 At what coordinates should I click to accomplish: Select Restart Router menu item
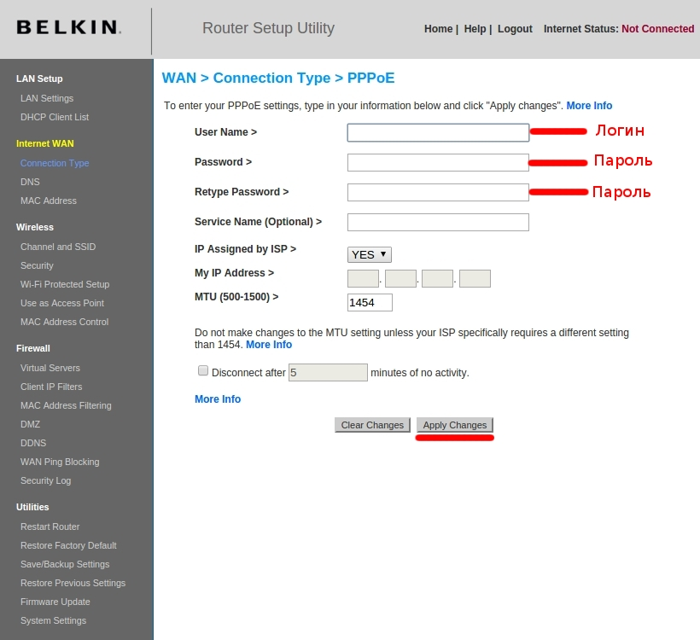pyautogui.click(x=50, y=527)
